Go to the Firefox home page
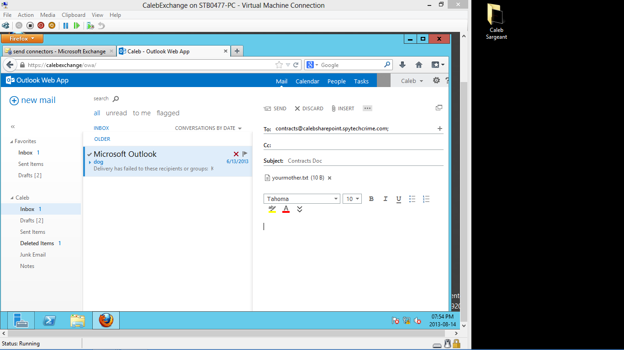This screenshot has width=624, height=350. 419,65
